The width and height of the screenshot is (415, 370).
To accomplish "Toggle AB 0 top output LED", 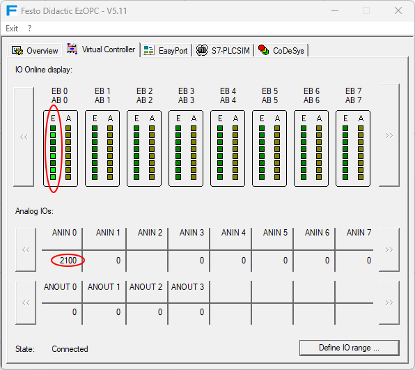I will click(68, 128).
